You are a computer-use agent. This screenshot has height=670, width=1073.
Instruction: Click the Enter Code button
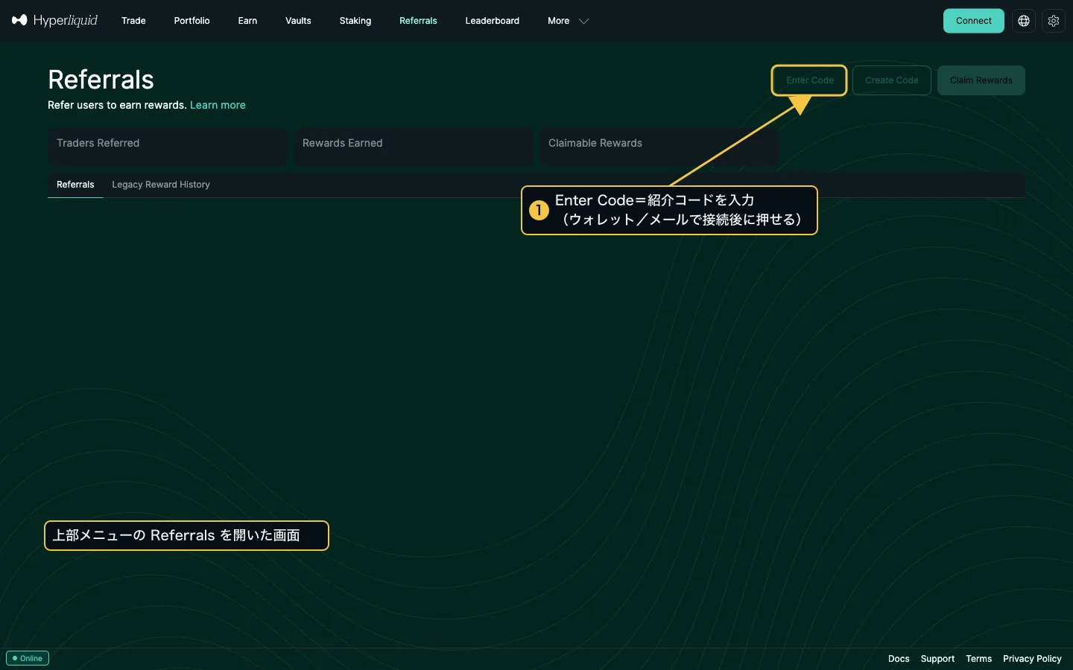[x=810, y=80]
